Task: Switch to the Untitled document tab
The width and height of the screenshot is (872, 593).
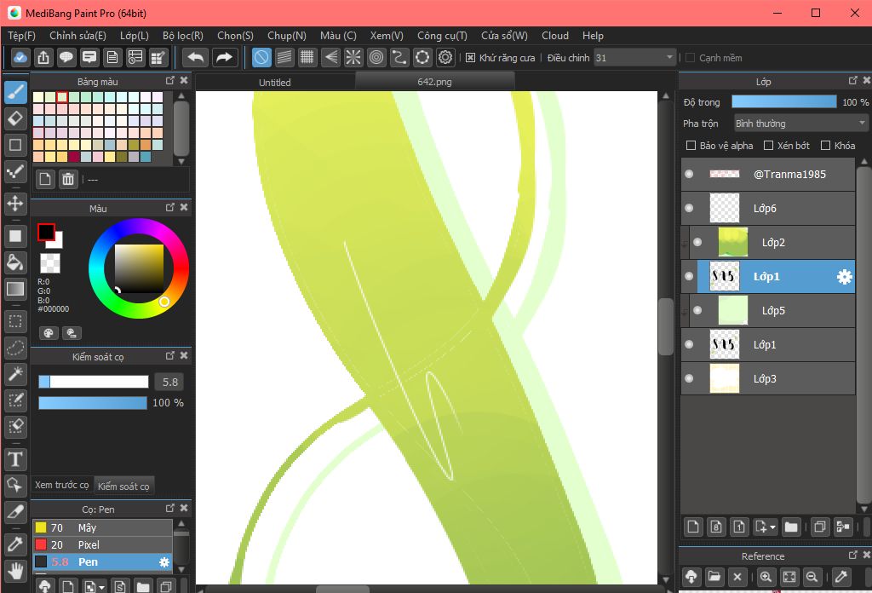Action: coord(275,83)
